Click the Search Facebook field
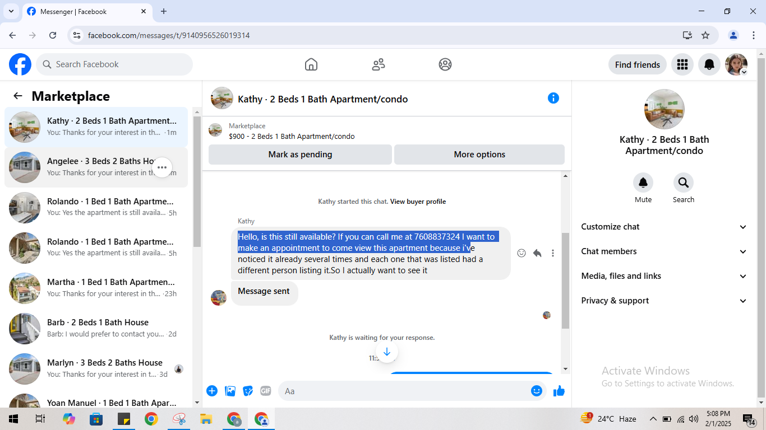 tap(114, 64)
